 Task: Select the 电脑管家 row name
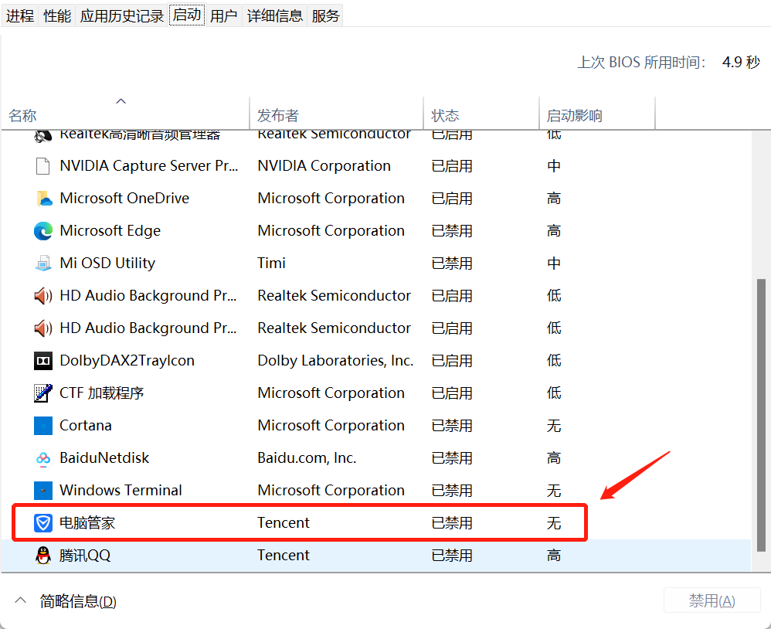[x=87, y=523]
